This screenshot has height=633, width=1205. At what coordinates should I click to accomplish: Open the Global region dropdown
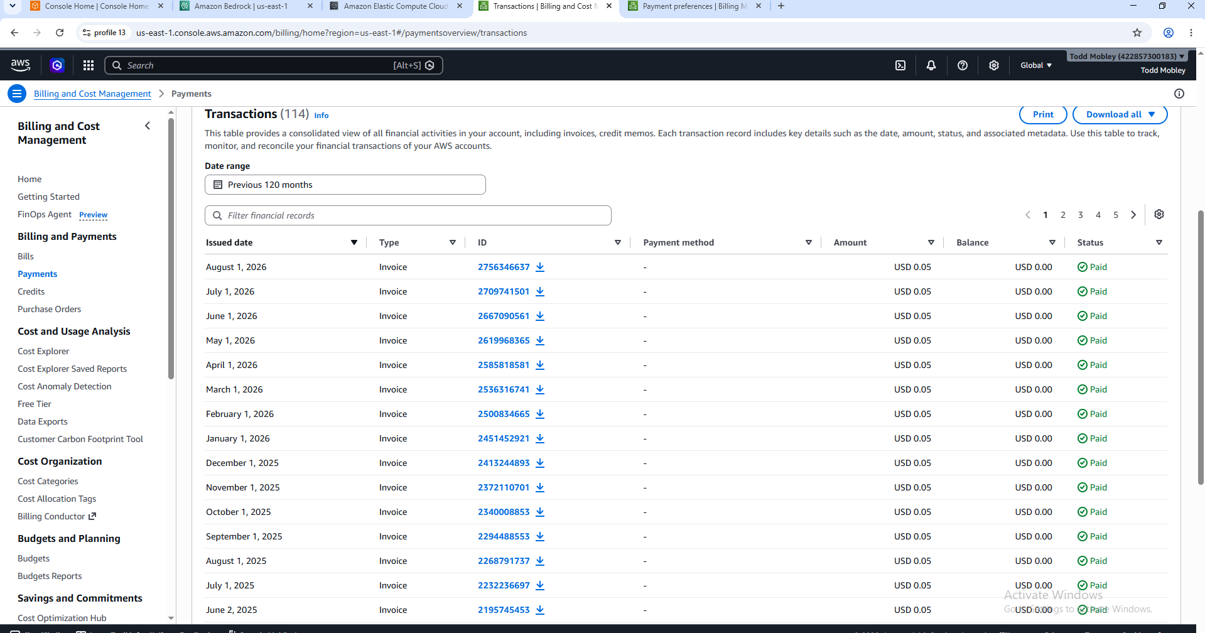[1035, 65]
